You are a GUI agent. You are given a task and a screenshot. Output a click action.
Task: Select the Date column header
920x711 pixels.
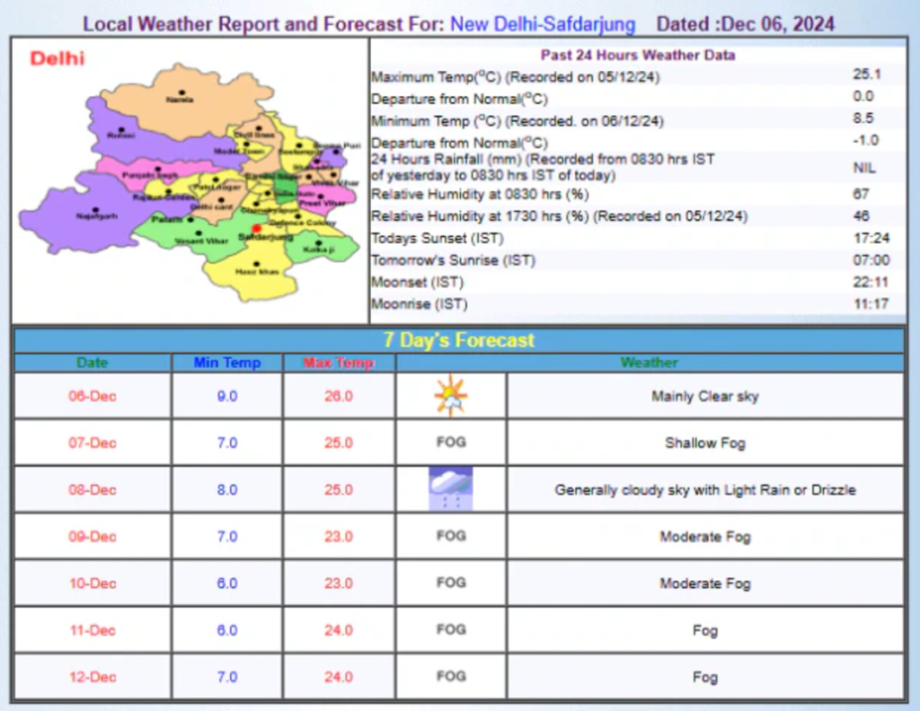93,363
